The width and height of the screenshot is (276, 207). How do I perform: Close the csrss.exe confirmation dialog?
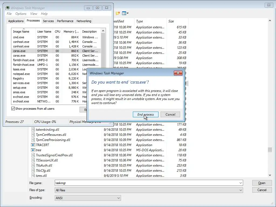tap(178, 73)
